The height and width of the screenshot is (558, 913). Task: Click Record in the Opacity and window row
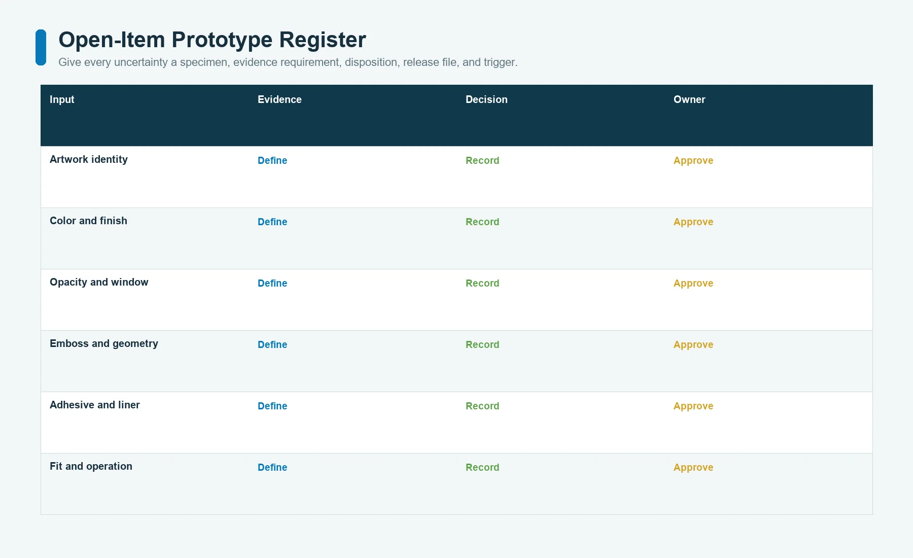[482, 283]
